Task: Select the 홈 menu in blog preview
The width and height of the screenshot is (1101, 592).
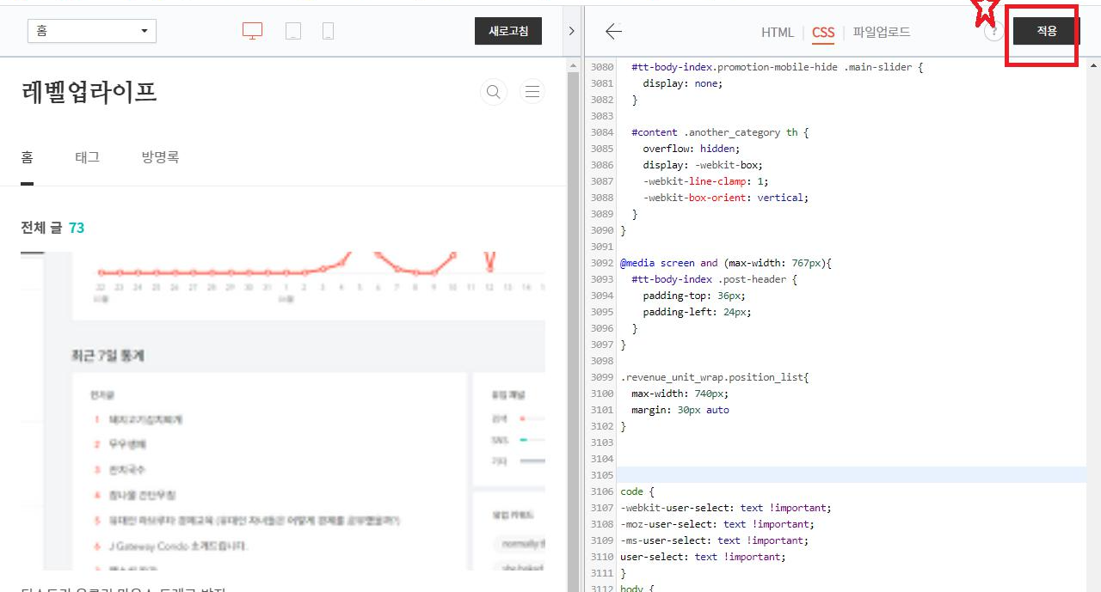Action: click(x=28, y=157)
